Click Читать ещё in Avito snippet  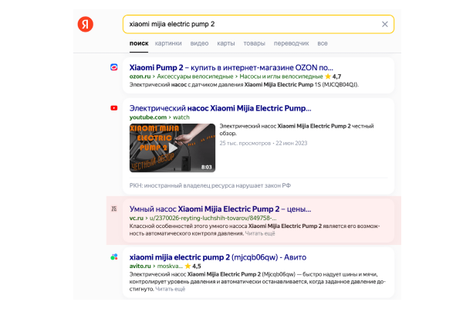tap(171, 289)
